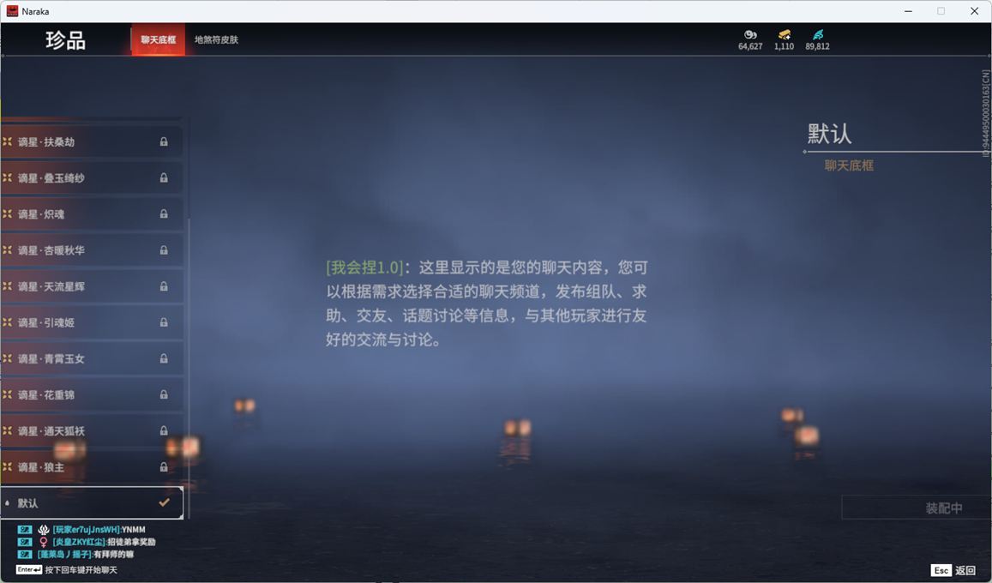The height and width of the screenshot is (583, 992).
Task: Click the rarity star icon beside 谪星·引魂姬
Action: click(7, 322)
